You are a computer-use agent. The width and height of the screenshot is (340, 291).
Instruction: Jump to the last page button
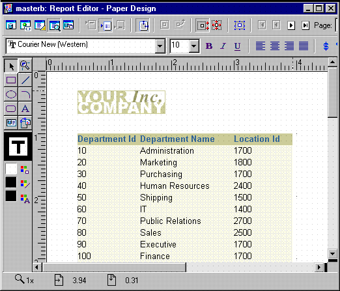[305, 25]
